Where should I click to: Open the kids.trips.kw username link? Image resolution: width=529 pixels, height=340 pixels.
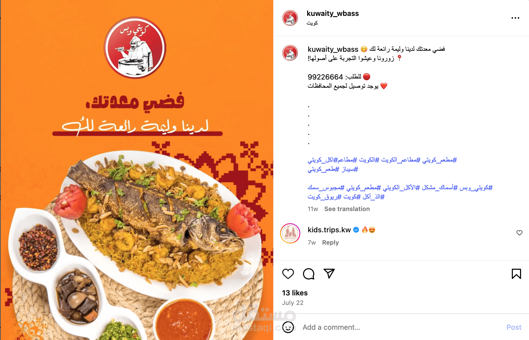click(x=329, y=230)
